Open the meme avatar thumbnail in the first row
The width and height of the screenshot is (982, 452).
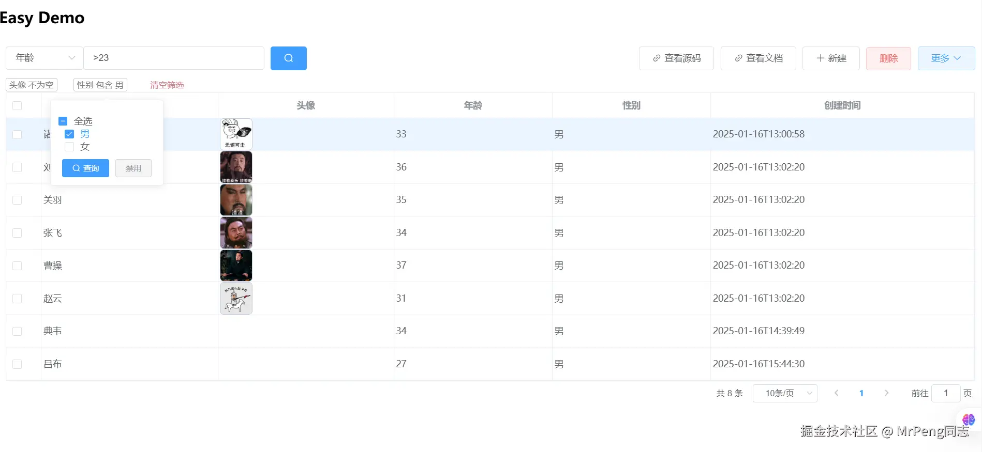click(x=236, y=134)
